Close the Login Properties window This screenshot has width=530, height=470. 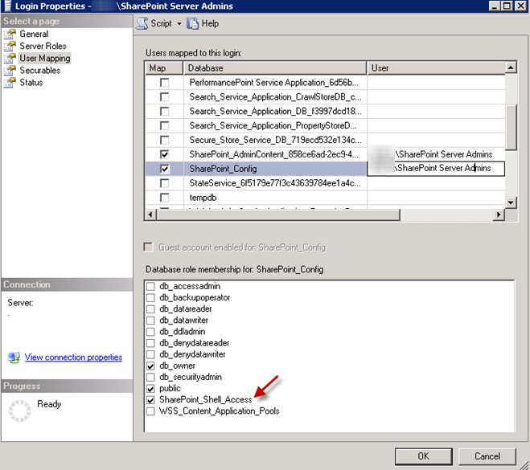(520, 6)
